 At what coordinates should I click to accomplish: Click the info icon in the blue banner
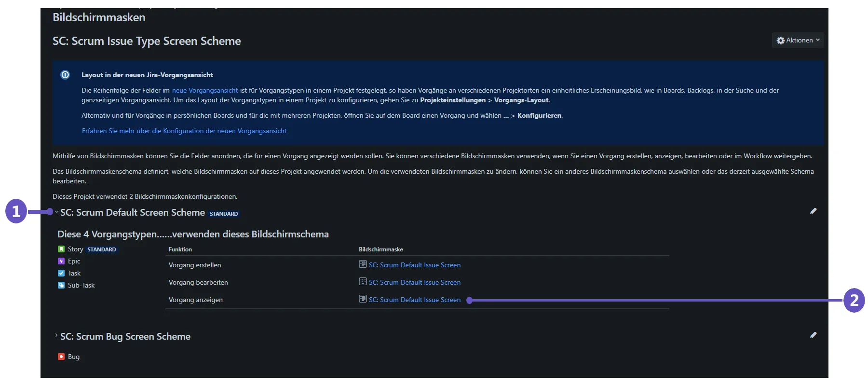[65, 75]
